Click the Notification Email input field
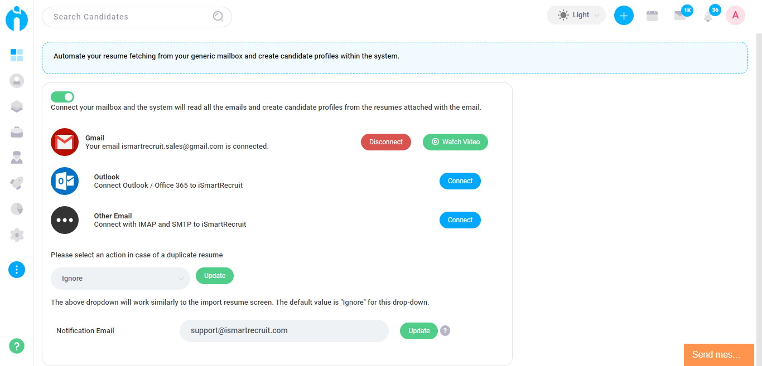Viewport: 762px width, 366px height. 284,331
